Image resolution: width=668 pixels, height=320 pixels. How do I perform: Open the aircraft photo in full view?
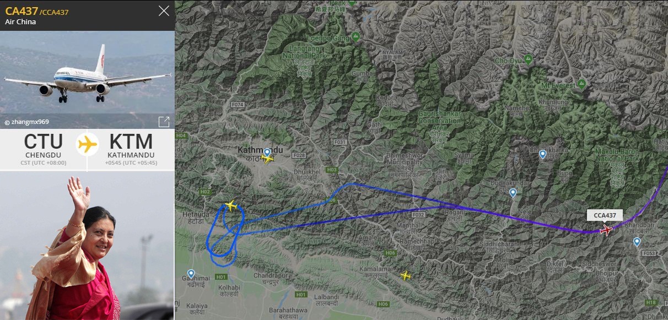(x=164, y=122)
